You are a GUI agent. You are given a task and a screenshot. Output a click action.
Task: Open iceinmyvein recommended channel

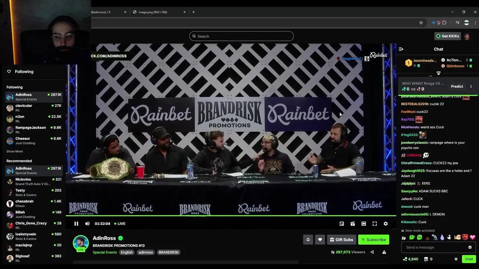tap(34, 236)
